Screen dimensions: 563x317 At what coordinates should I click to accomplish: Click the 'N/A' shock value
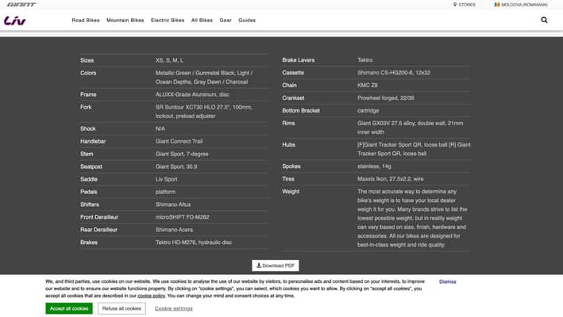[160, 128]
